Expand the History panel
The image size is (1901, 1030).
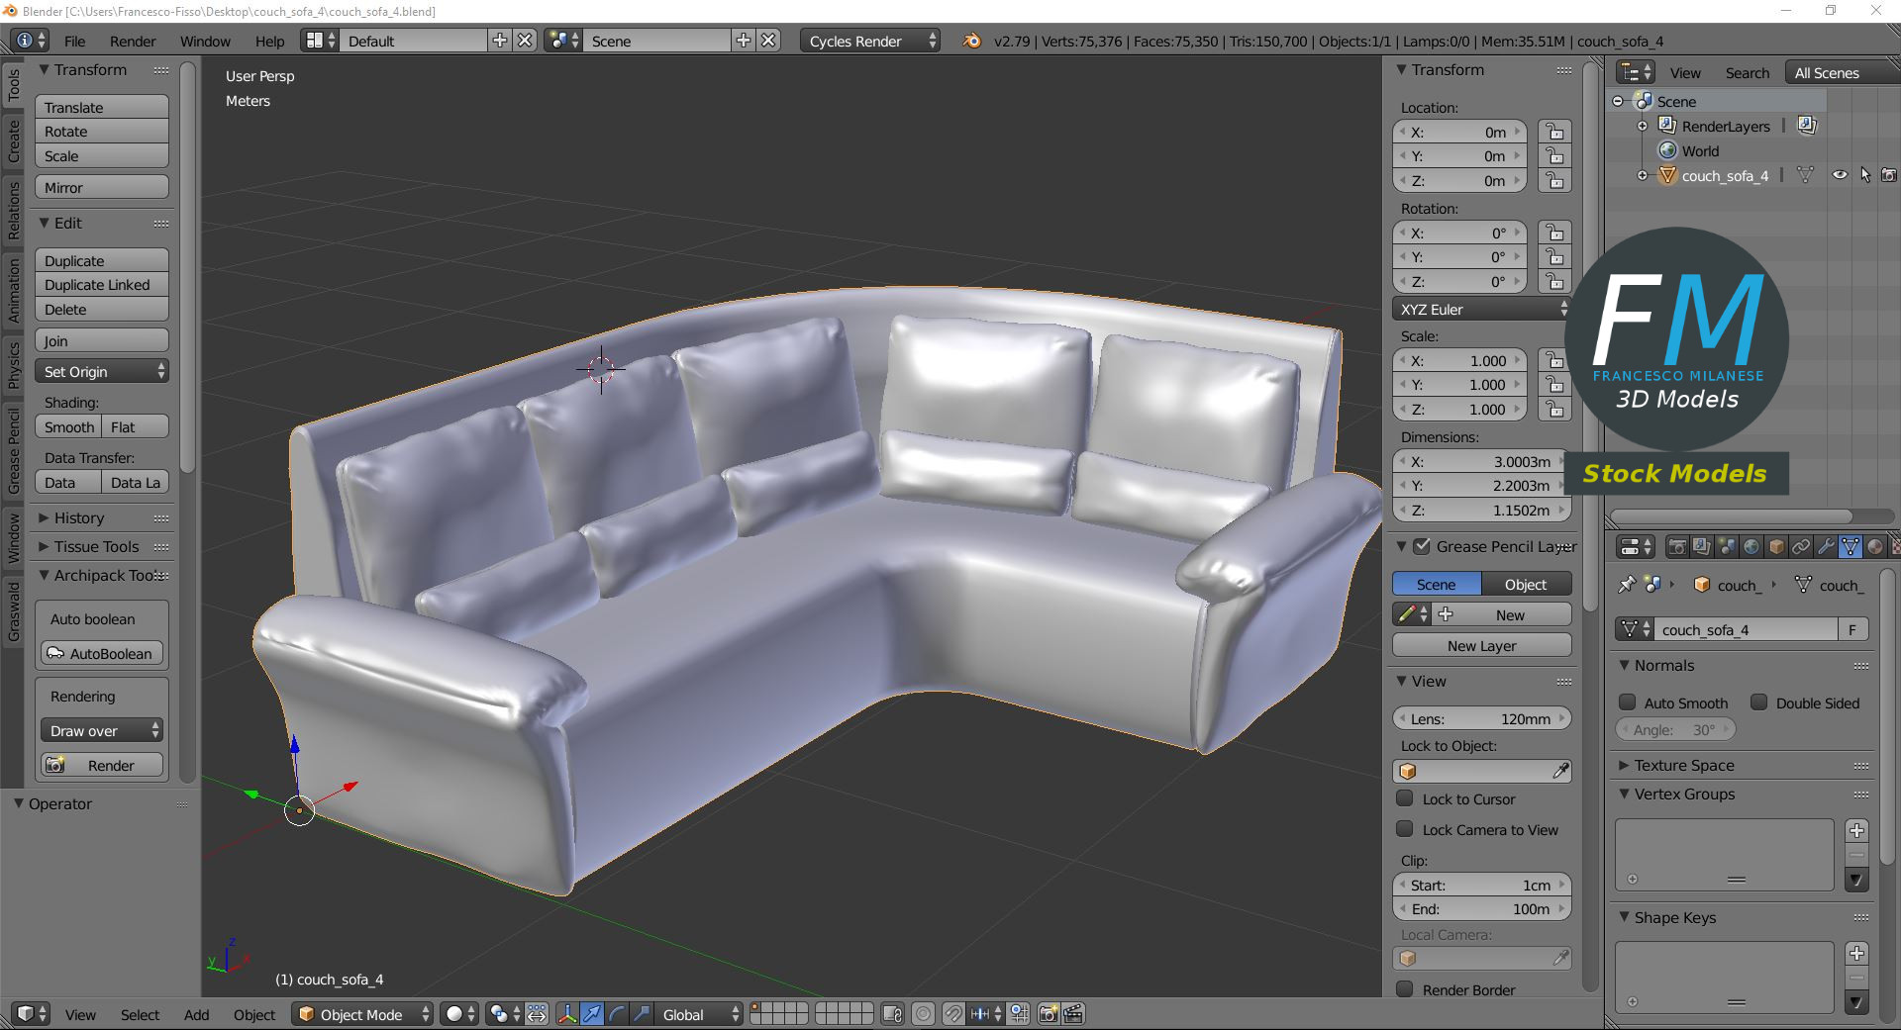[x=79, y=517]
